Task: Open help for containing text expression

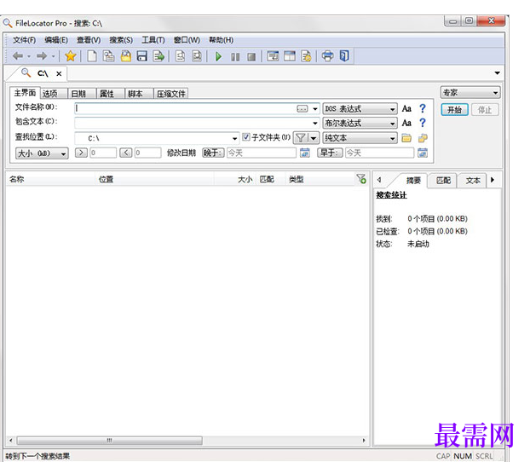Action: (423, 123)
